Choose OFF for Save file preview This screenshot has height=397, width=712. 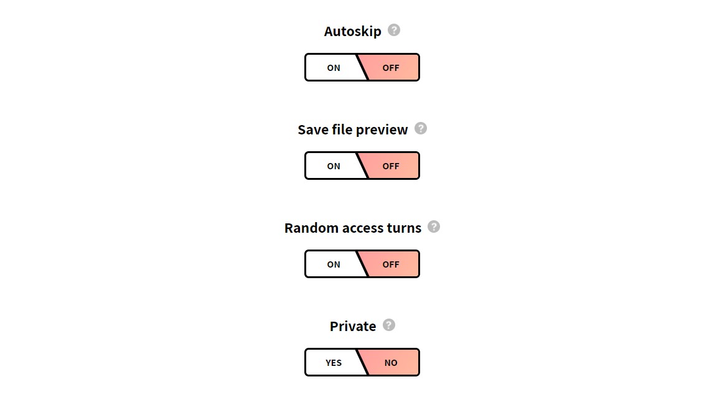point(391,166)
